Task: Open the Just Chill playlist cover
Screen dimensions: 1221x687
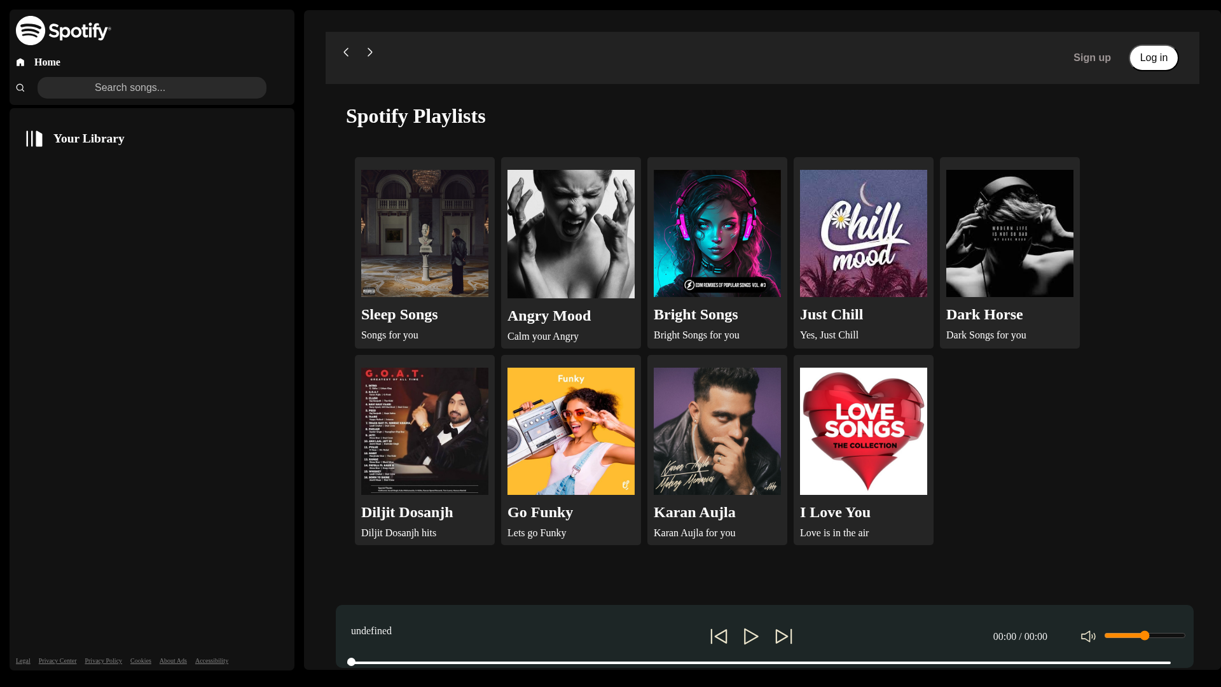Action: click(x=864, y=233)
